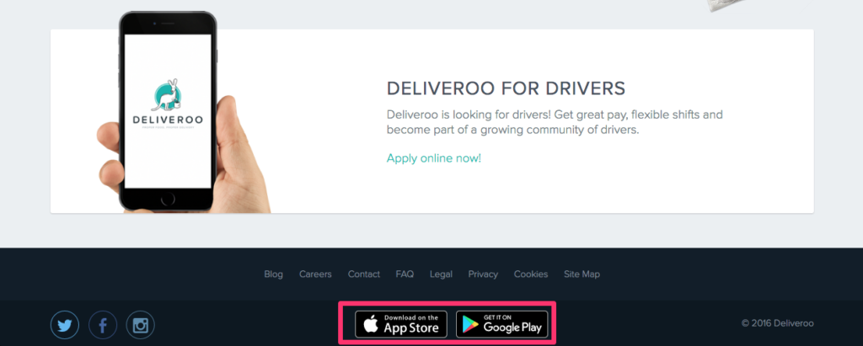This screenshot has width=863, height=346.
Task: Click the Get it on Google Play badge
Action: 502,324
